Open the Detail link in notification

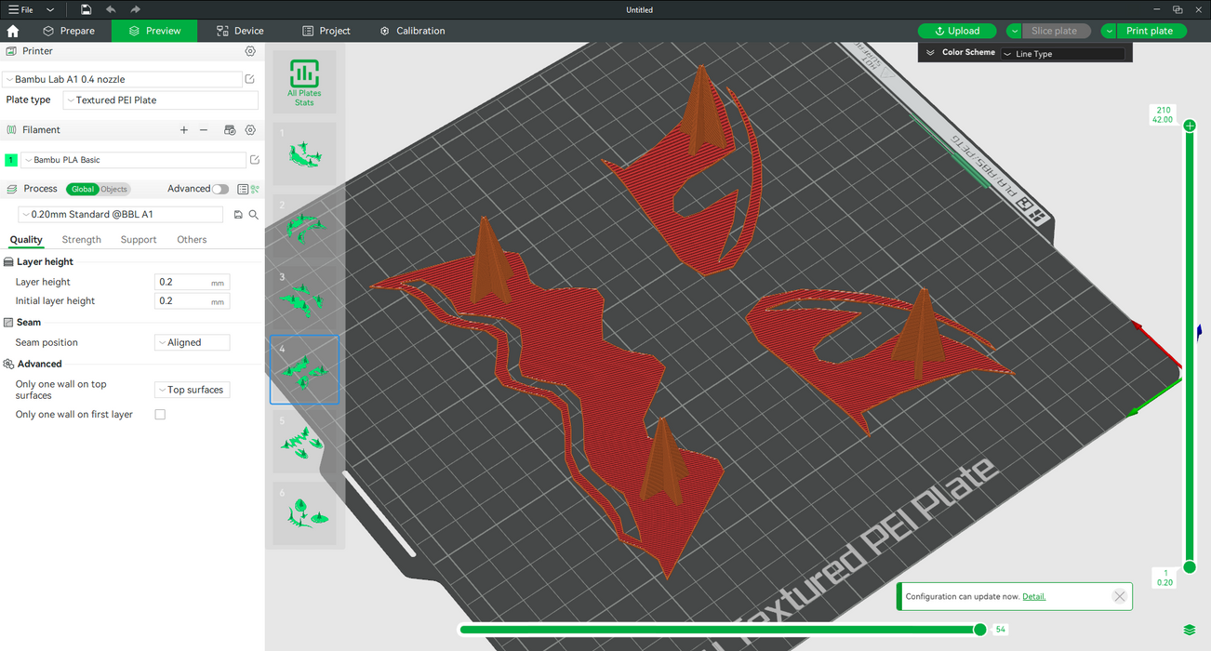coord(1033,596)
